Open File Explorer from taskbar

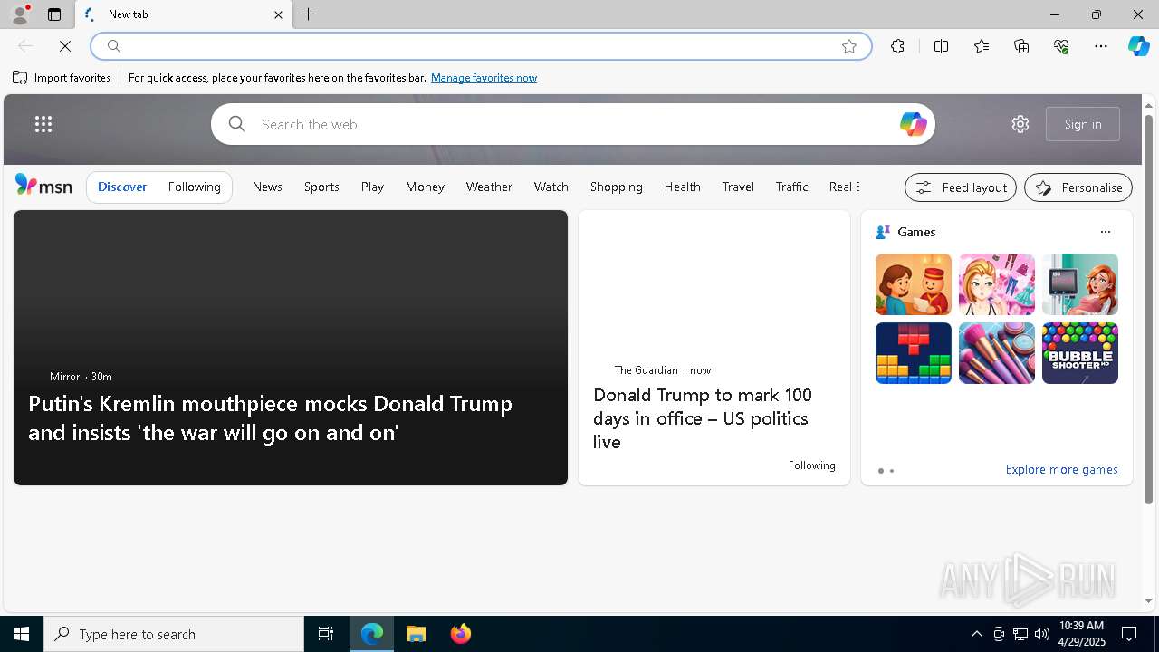[x=417, y=634]
